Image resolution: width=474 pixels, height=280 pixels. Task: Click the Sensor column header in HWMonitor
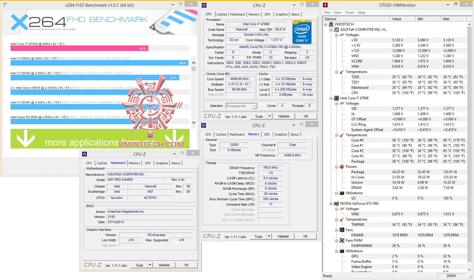tap(356, 19)
